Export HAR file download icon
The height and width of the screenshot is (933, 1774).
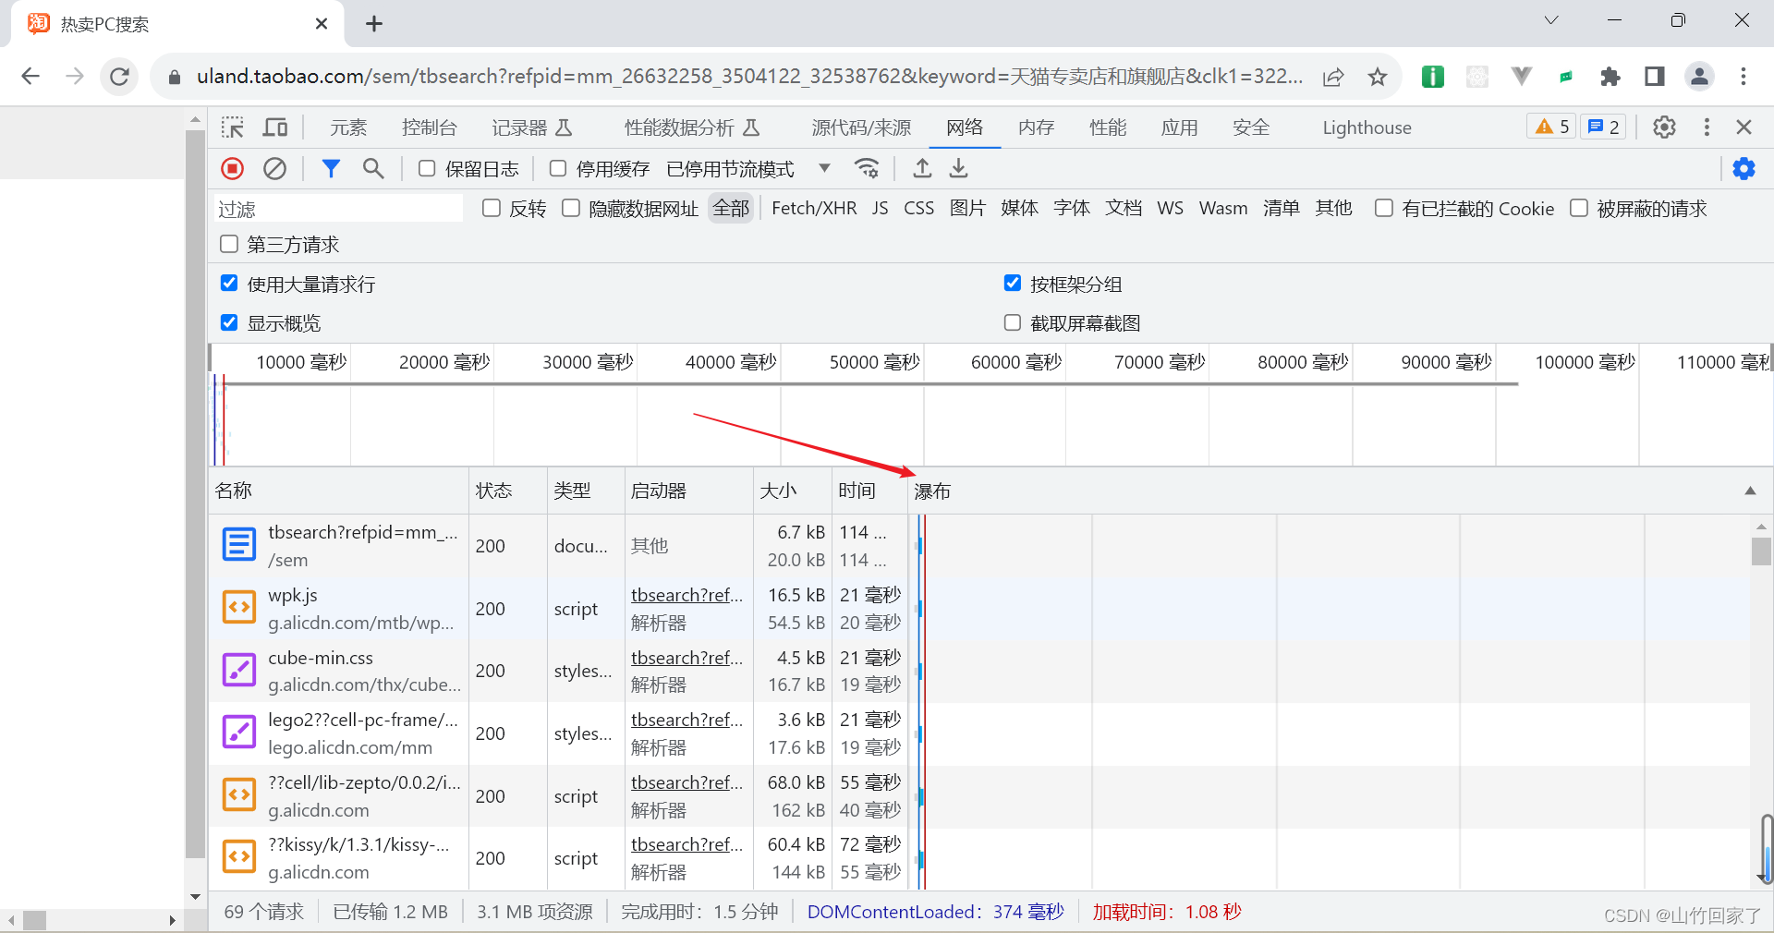pyautogui.click(x=959, y=168)
